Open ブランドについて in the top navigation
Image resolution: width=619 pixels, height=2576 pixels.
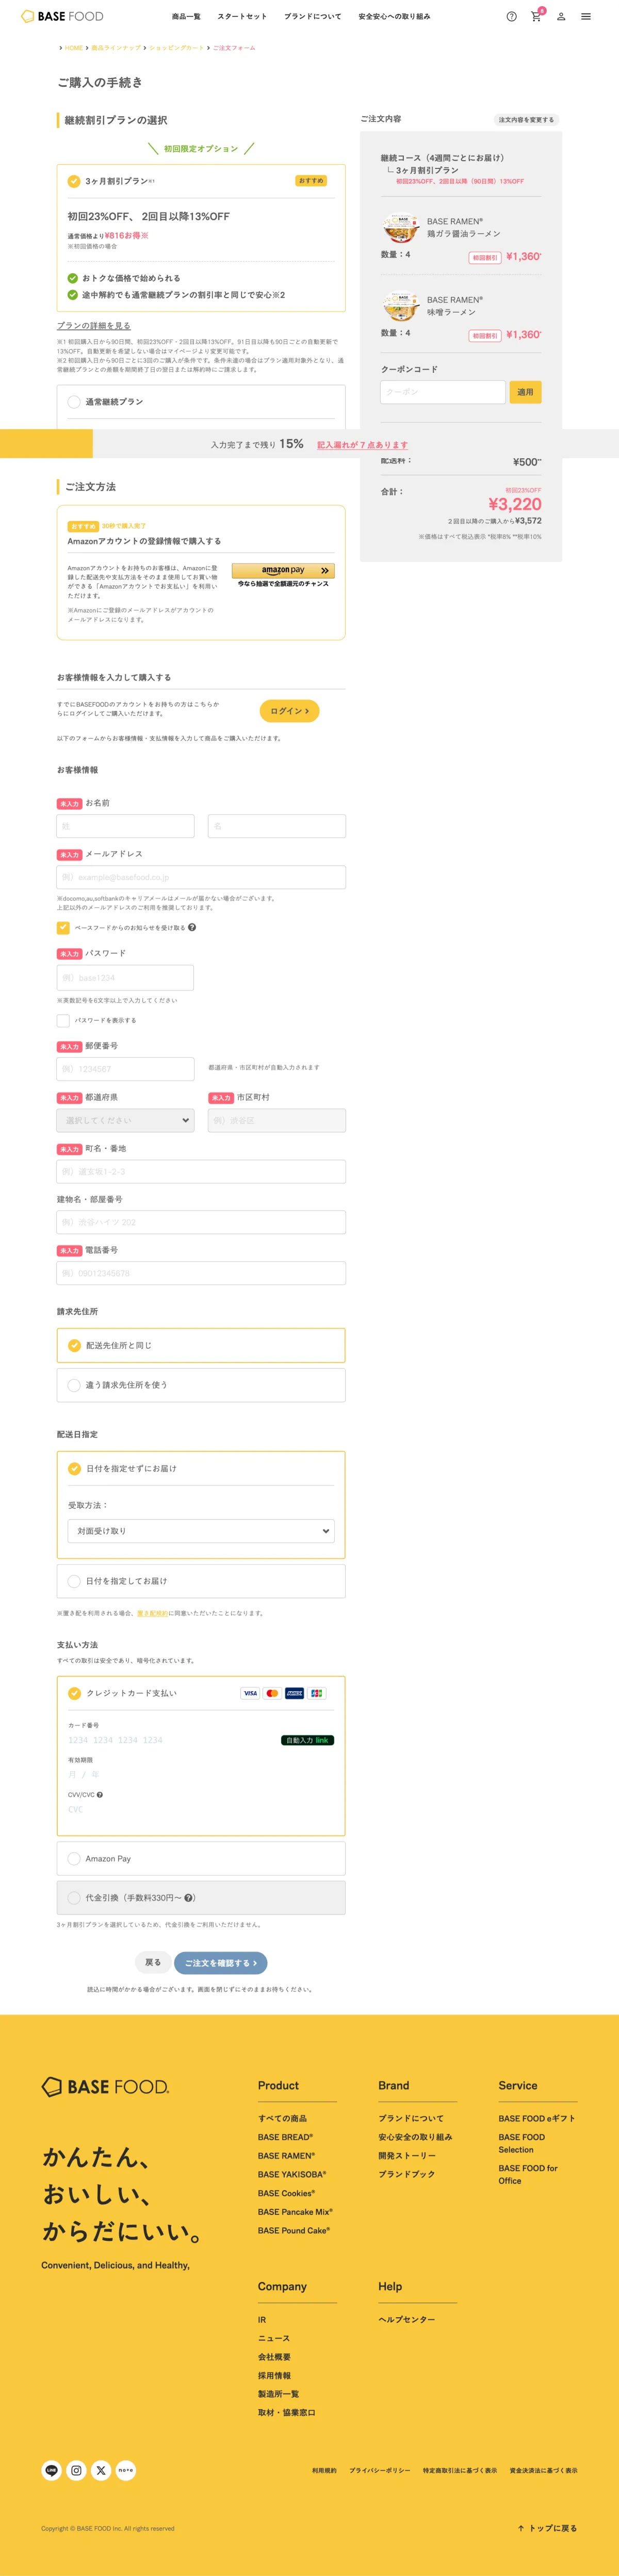pos(313,17)
